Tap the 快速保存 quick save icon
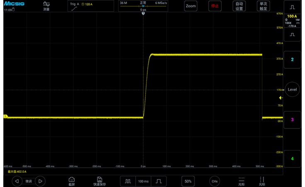Image resolution: width=305 pixels, height=187 pixels. (100, 181)
